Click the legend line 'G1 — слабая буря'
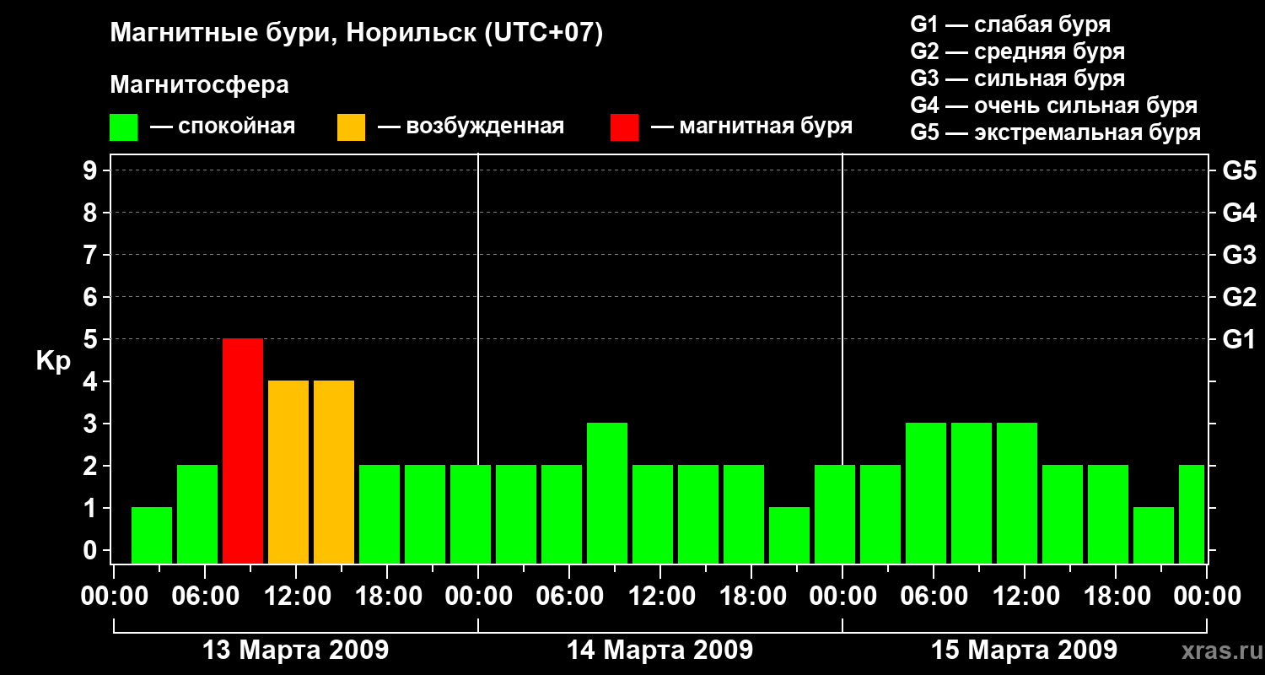 pos(1010,24)
